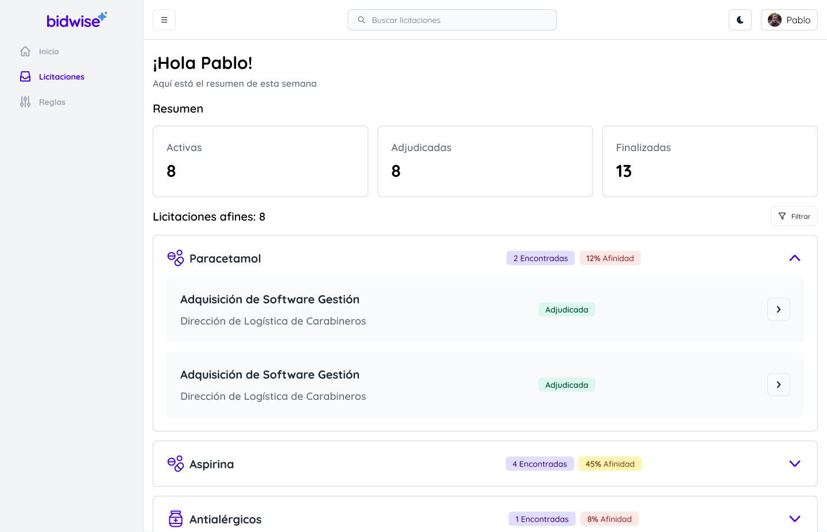Collapse the Paracetamol section

click(795, 258)
